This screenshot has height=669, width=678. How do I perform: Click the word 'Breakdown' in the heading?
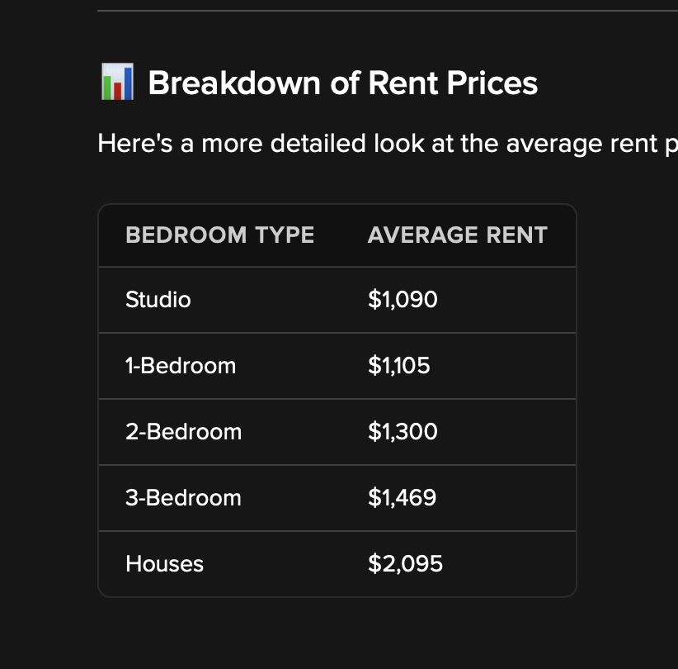[234, 83]
